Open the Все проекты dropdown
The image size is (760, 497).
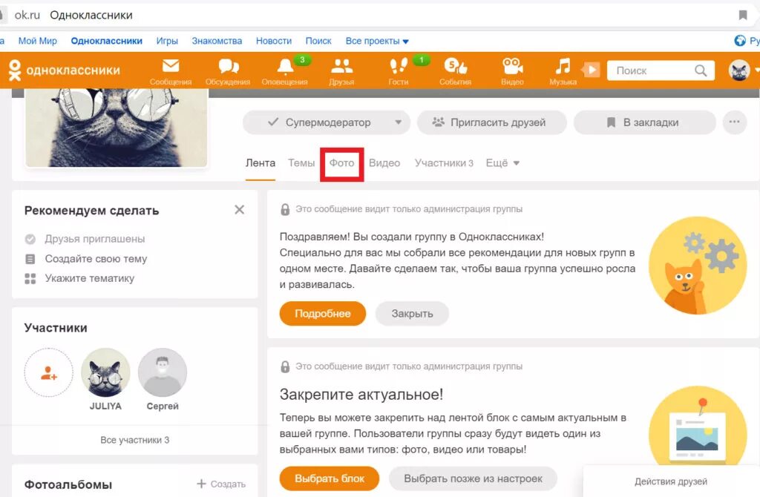pyautogui.click(x=377, y=41)
